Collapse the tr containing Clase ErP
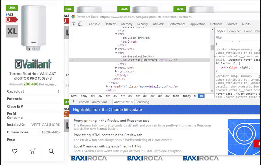 [x=116, y=34]
